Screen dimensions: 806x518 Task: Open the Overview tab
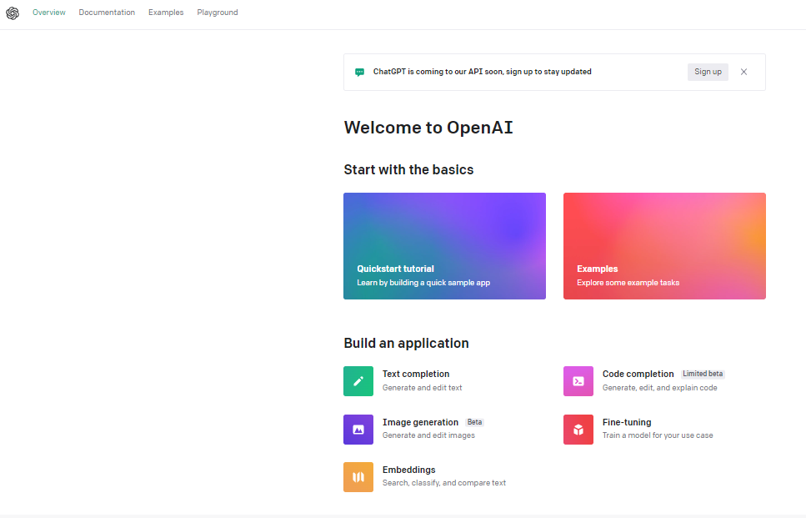pyautogui.click(x=49, y=13)
